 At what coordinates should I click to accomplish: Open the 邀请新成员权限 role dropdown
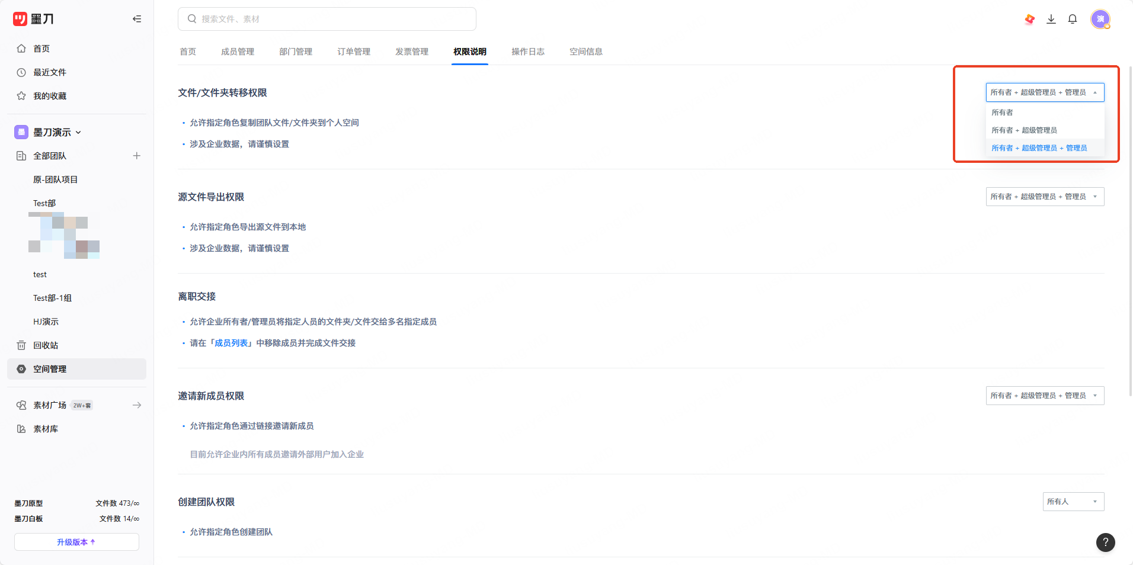tap(1045, 396)
